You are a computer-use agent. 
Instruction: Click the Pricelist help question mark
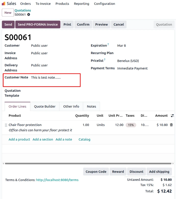pos(105,60)
